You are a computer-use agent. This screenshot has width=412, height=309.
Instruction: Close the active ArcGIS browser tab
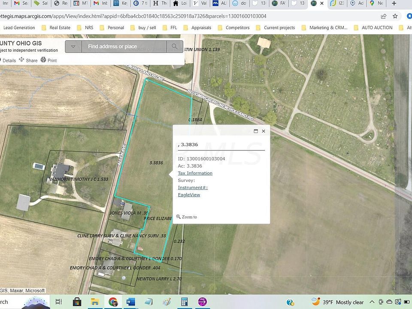[322, 3]
